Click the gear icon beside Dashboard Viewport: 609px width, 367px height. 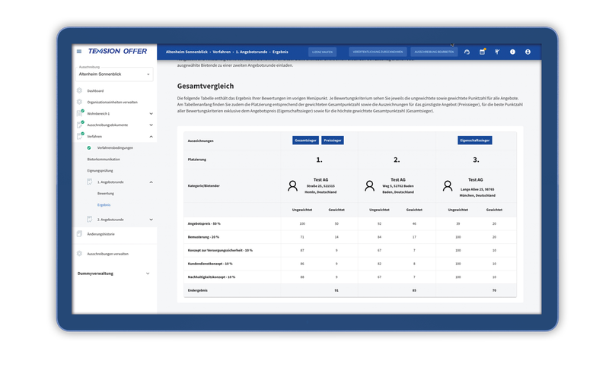pyautogui.click(x=80, y=90)
